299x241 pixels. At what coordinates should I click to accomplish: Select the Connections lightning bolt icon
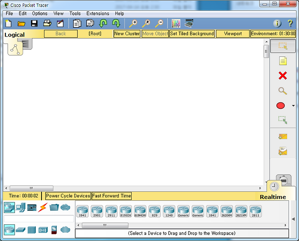tap(43, 207)
